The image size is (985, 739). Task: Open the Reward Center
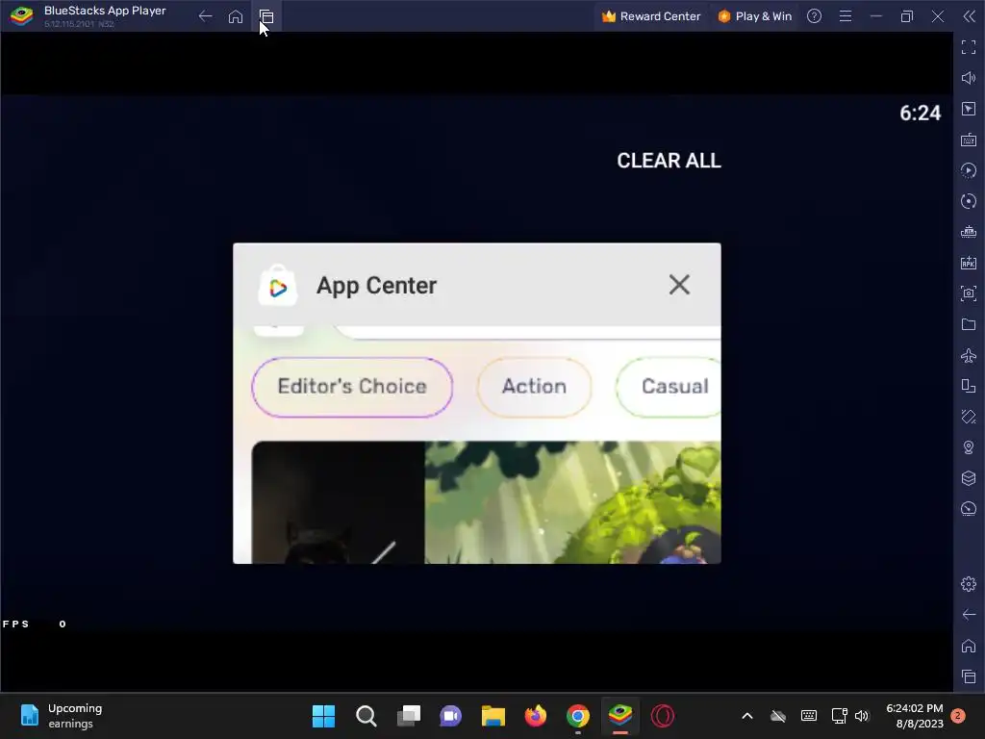[x=651, y=16]
